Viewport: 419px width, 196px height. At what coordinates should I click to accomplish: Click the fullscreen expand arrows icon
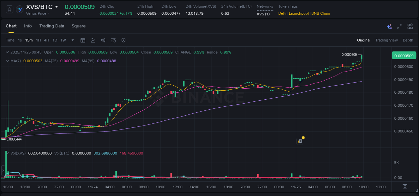pyautogui.click(x=399, y=26)
